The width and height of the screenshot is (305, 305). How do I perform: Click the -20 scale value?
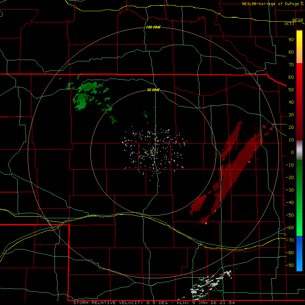click(x=290, y=177)
